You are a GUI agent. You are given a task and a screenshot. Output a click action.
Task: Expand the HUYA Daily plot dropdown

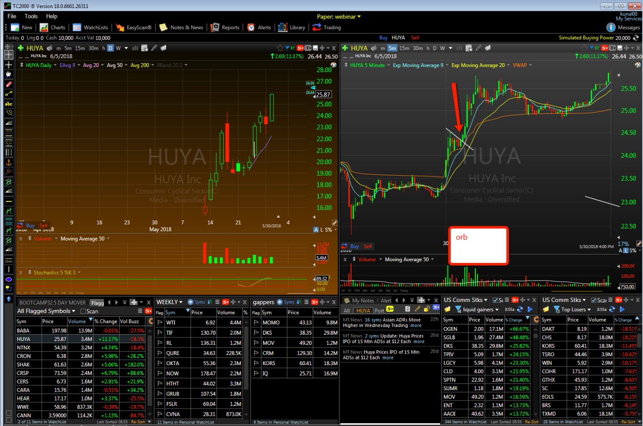[55, 65]
